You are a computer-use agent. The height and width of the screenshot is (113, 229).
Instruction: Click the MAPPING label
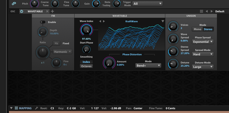pyautogui.click(x=25, y=108)
